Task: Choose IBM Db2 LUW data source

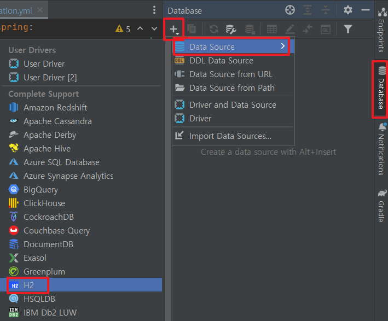Action: click(x=81, y=313)
